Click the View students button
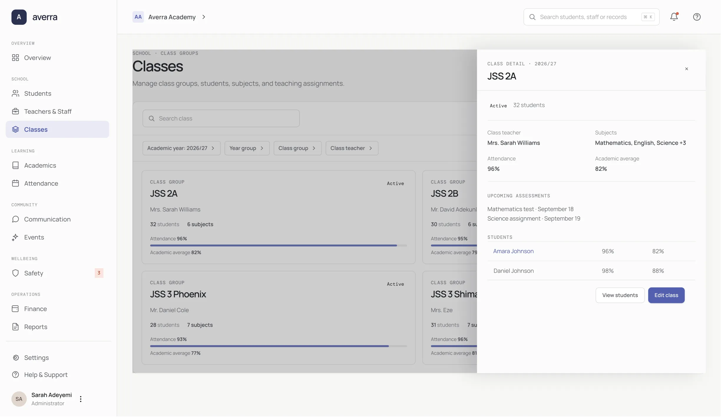This screenshot has height=417, width=721. click(x=620, y=295)
